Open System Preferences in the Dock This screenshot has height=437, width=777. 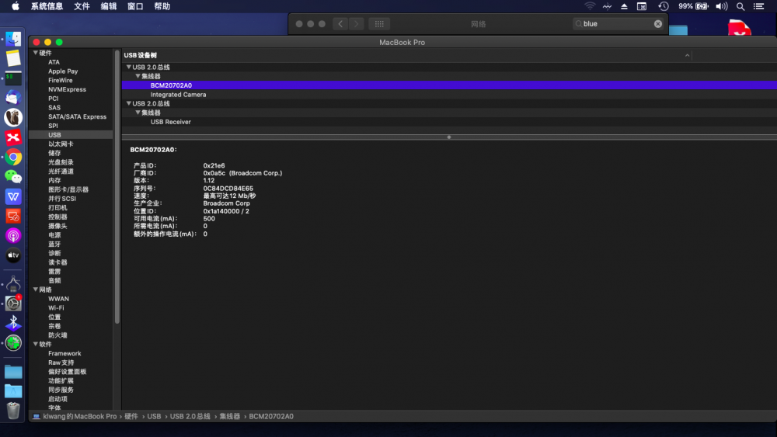tap(13, 303)
